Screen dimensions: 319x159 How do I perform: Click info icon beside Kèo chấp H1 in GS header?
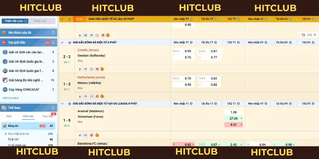point(266,19)
